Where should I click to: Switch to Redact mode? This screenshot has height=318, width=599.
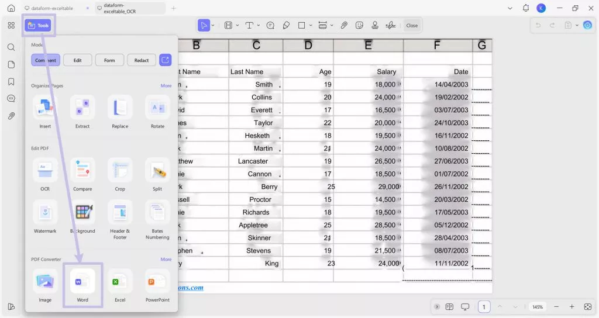click(142, 60)
